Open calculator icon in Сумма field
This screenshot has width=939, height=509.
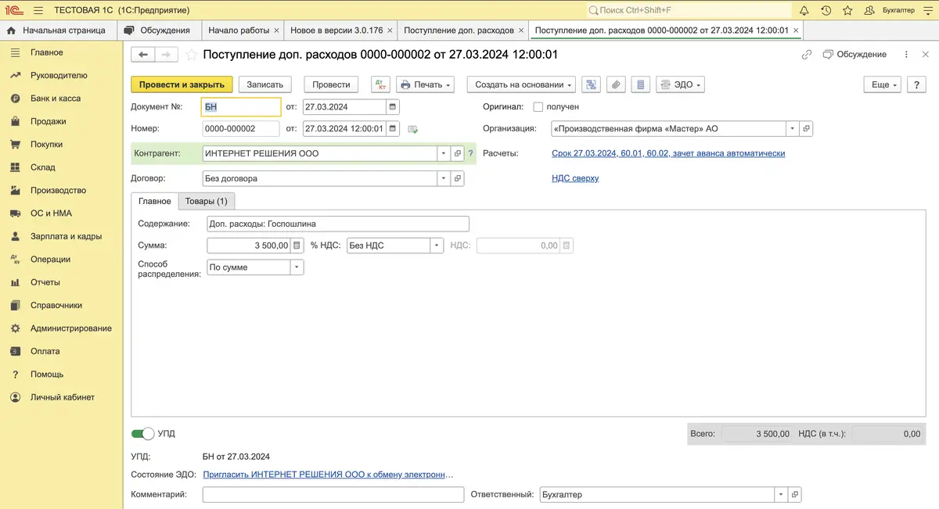(297, 246)
